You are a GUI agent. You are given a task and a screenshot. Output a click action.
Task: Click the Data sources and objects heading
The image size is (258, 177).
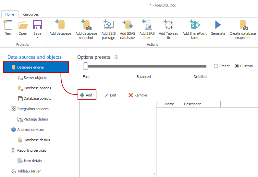pos(34,57)
